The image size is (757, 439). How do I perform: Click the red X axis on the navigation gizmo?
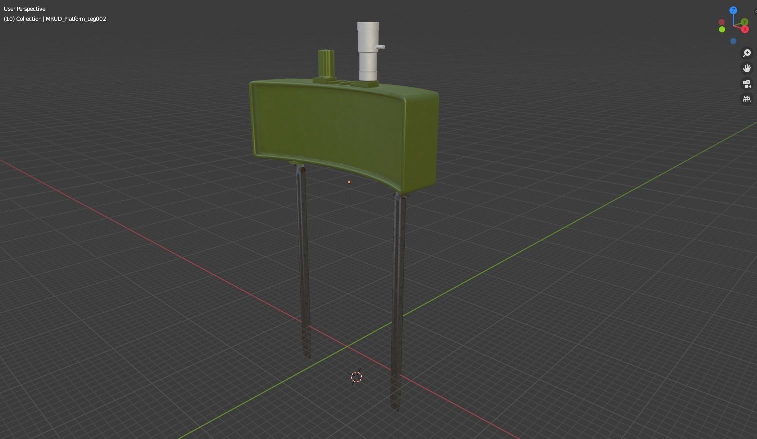[745, 30]
